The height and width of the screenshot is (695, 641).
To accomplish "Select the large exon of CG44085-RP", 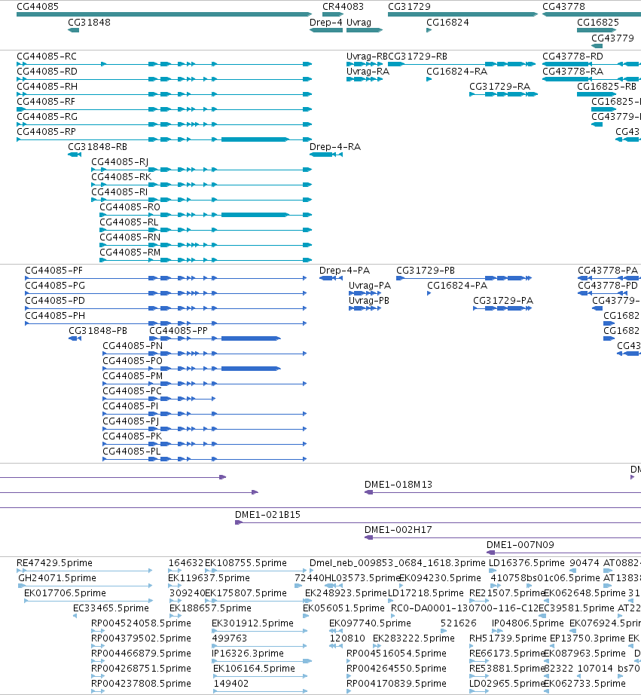I will coord(255,139).
